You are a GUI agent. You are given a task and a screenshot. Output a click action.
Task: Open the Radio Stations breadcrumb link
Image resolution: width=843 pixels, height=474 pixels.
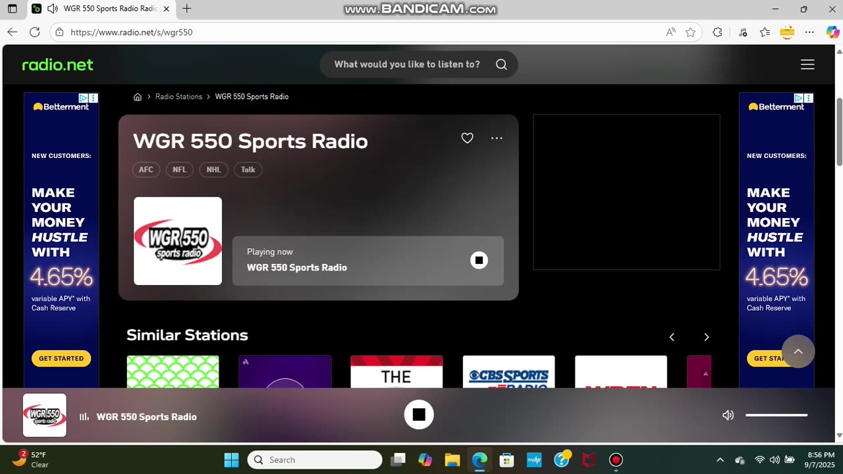[x=178, y=97]
